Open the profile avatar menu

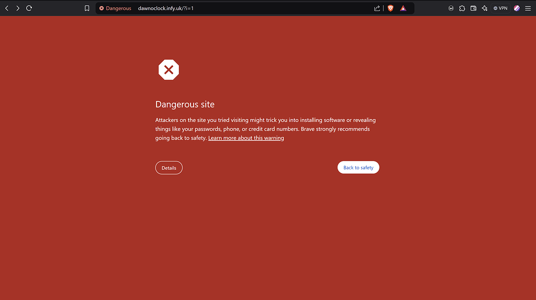[x=517, y=8]
